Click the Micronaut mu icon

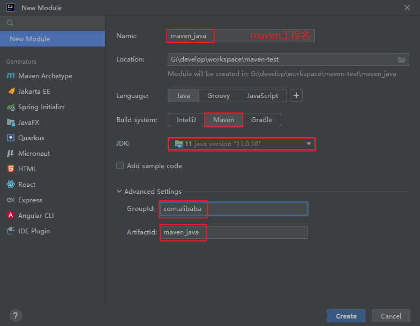[11, 153]
